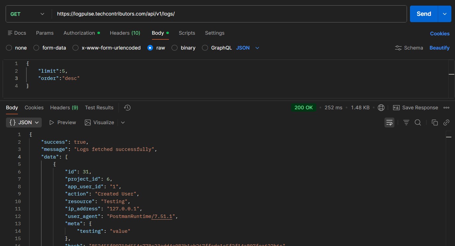Copy the response body
The height and width of the screenshot is (246, 455).
click(434, 122)
